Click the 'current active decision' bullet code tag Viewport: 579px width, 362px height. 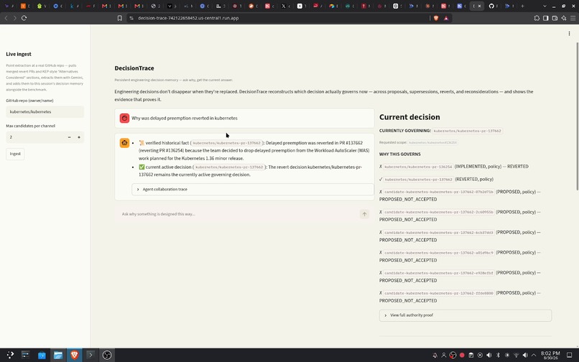pos(229,167)
